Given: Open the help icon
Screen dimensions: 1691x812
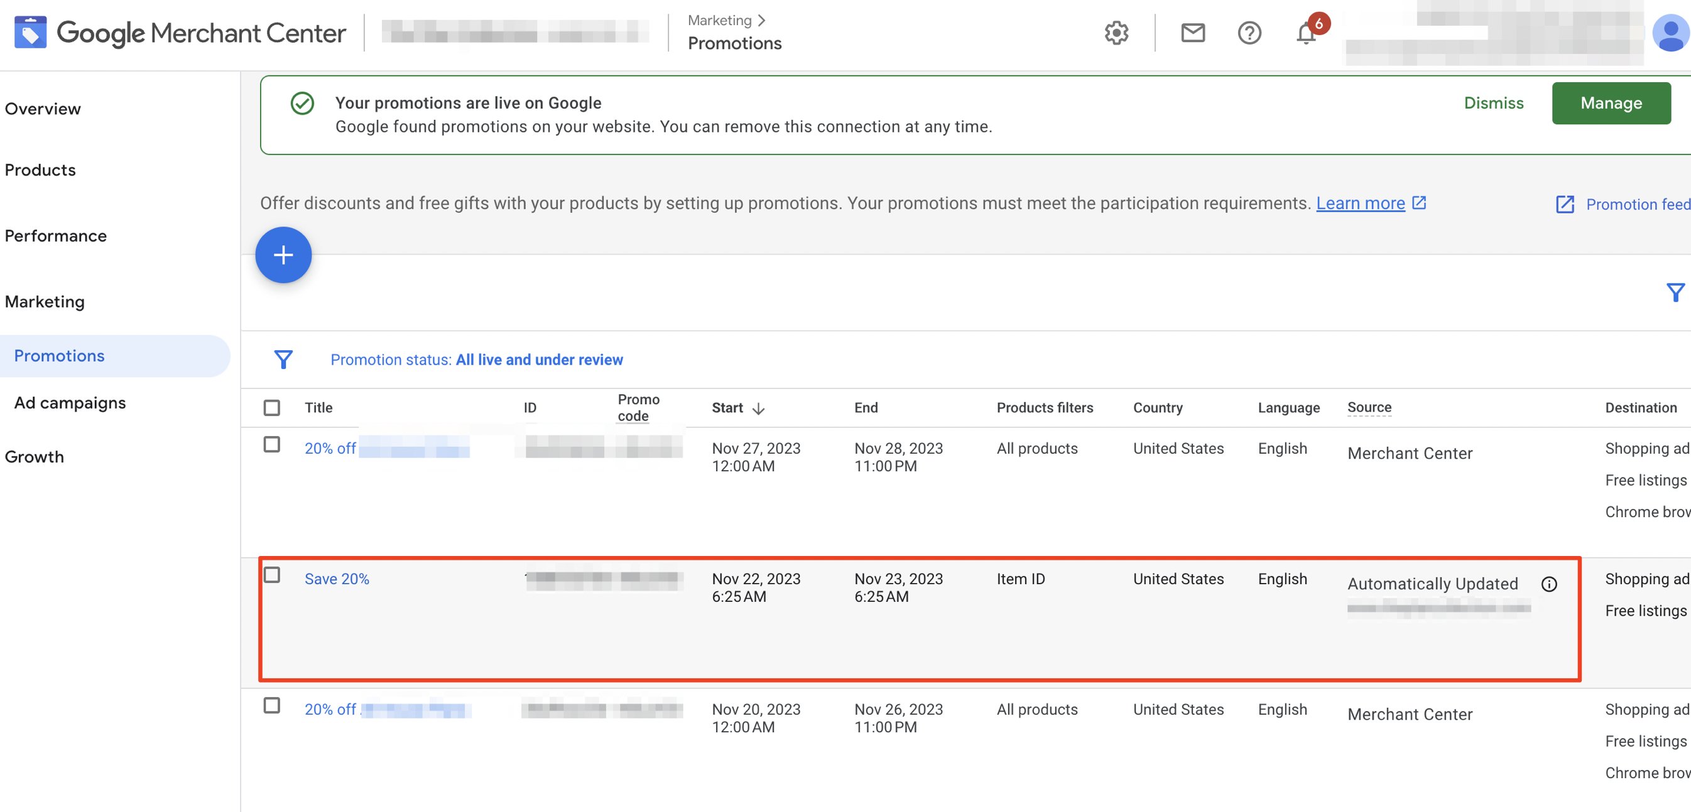Looking at the screenshot, I should coord(1249,32).
